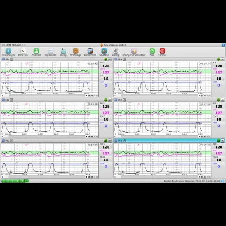Toggle the alarm bell on the M2 panel
This screenshot has height=226, width=226.
106,100
